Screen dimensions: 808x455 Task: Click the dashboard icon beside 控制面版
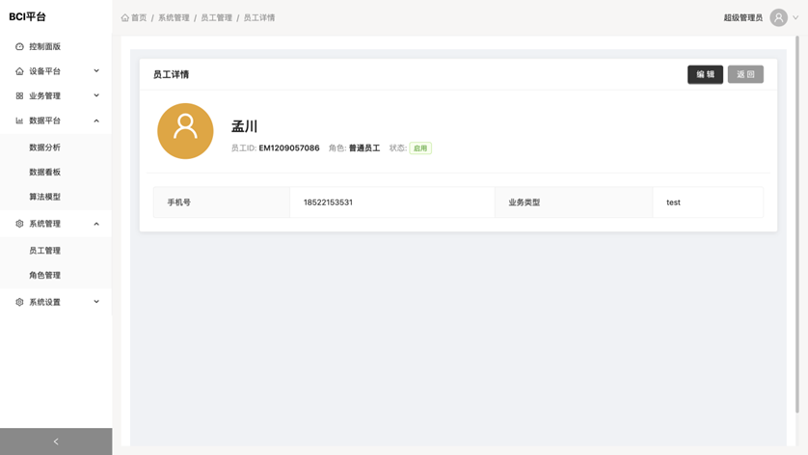19,46
